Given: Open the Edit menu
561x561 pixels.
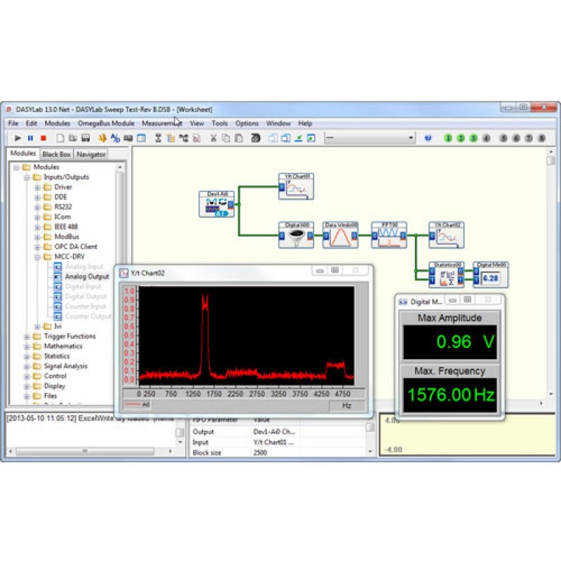Looking at the screenshot, I should pos(32,123).
